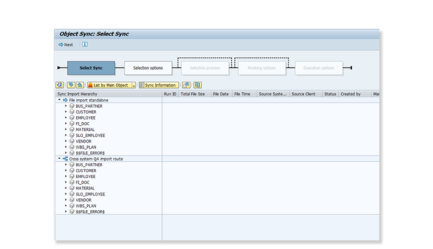Click the blue Information icon beside Next
The height and width of the screenshot is (249, 433).
click(x=85, y=44)
